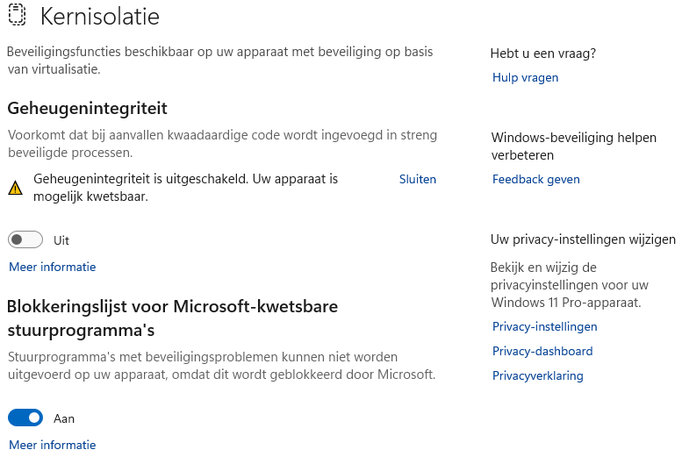
Task: View the Privacyverklaring link
Action: [537, 375]
